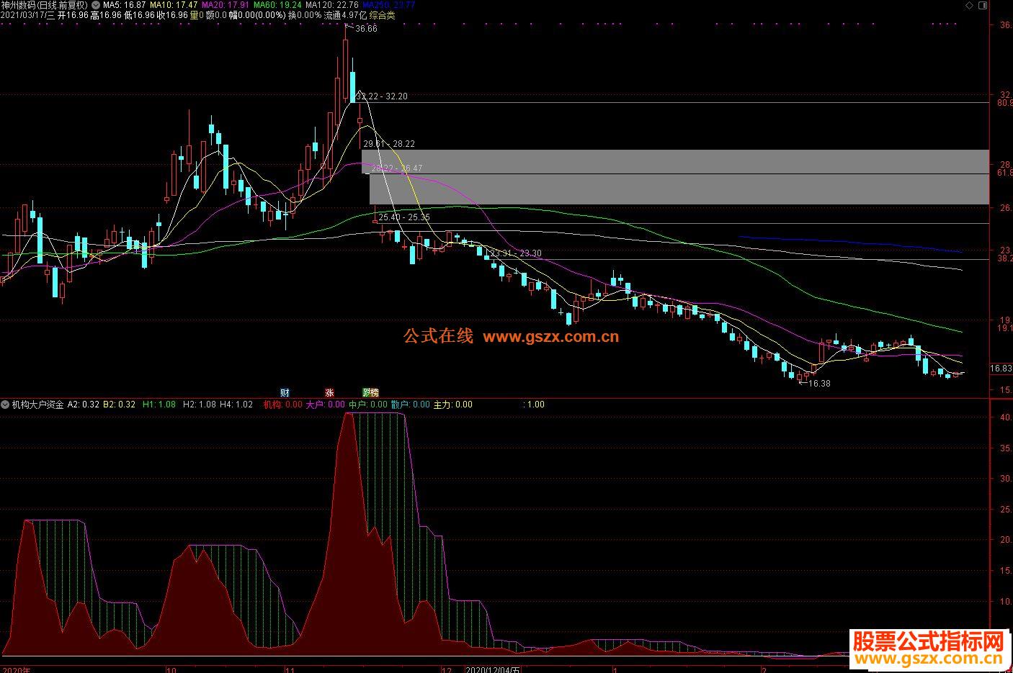Click the 财 event marker icon
This screenshot has height=673, width=1013.
point(285,393)
